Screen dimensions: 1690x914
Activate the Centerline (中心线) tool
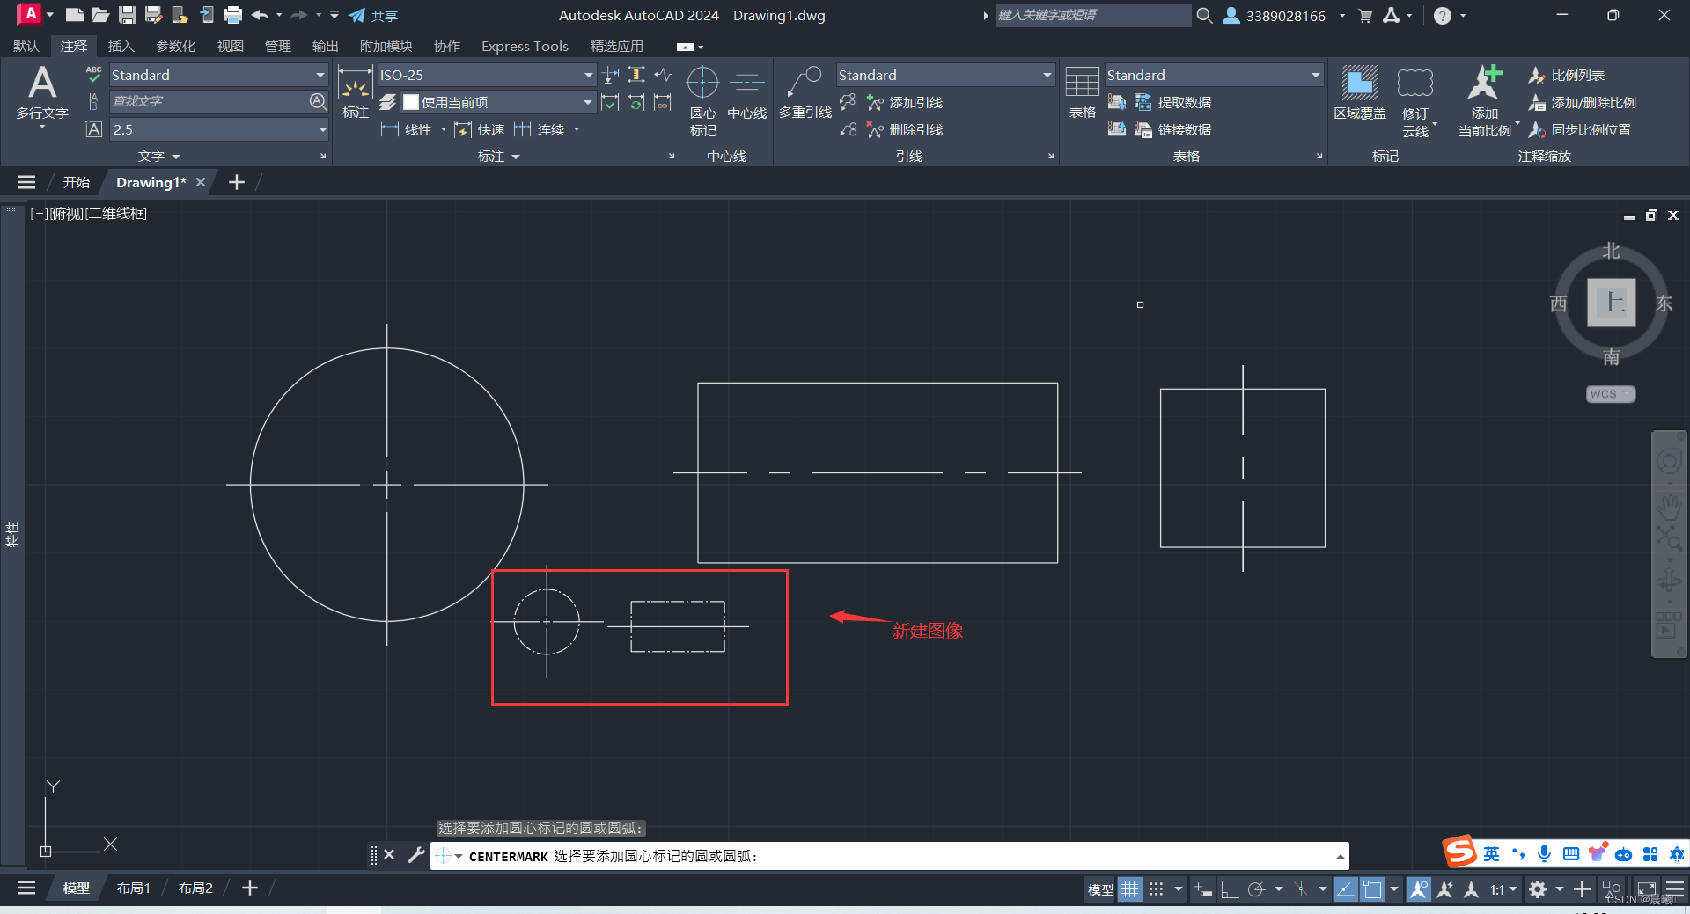tap(746, 97)
